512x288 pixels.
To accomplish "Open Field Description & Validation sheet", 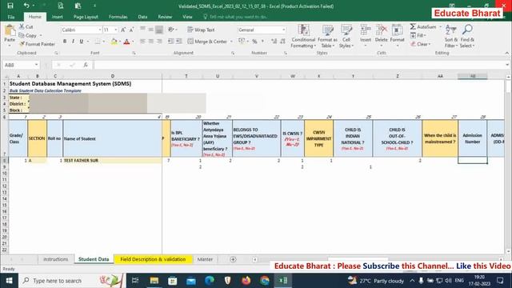I will click(x=153, y=259).
